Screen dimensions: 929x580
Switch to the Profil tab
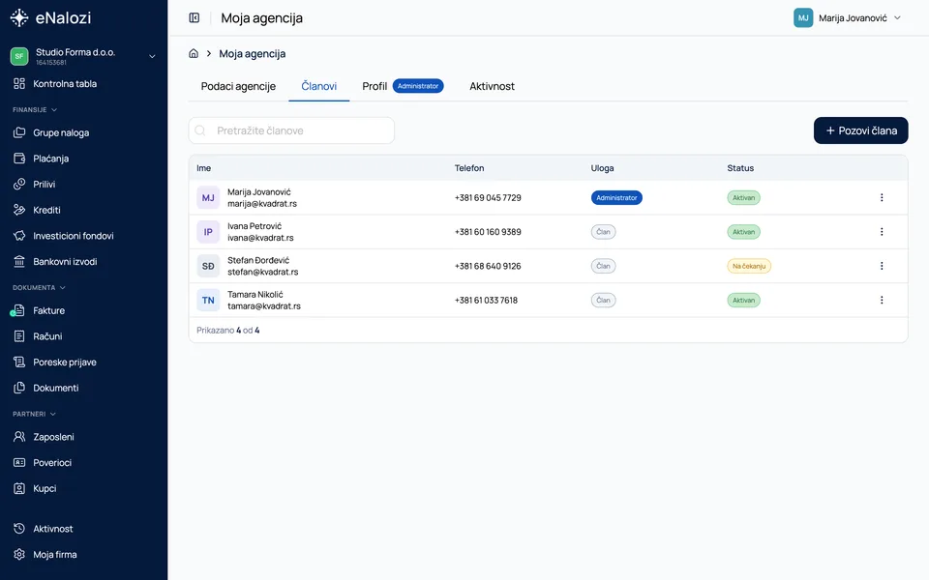pyautogui.click(x=403, y=86)
